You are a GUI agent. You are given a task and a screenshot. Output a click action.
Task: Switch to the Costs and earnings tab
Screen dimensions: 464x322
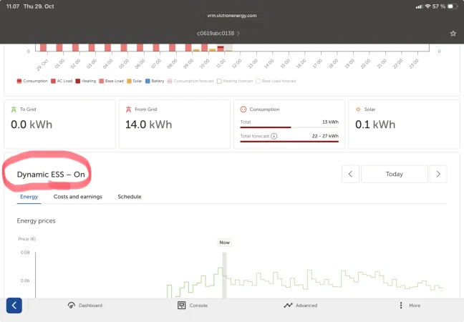[78, 197]
